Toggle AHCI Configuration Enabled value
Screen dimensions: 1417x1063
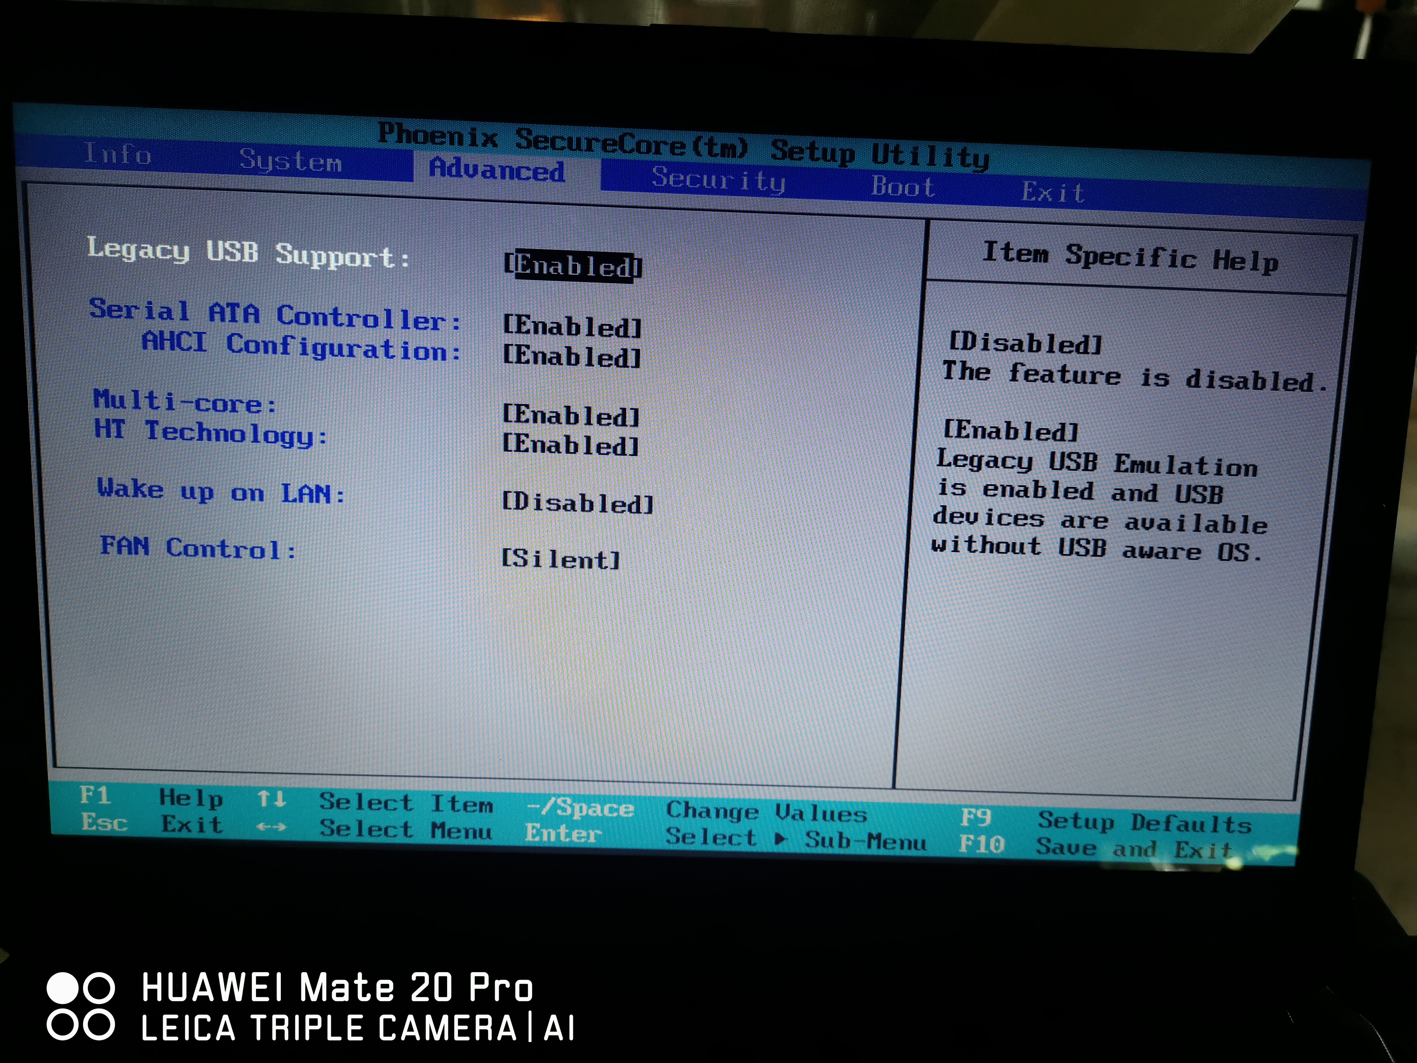tap(571, 356)
